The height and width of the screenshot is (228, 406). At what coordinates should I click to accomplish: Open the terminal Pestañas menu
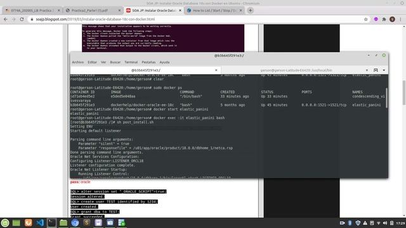[148, 62]
